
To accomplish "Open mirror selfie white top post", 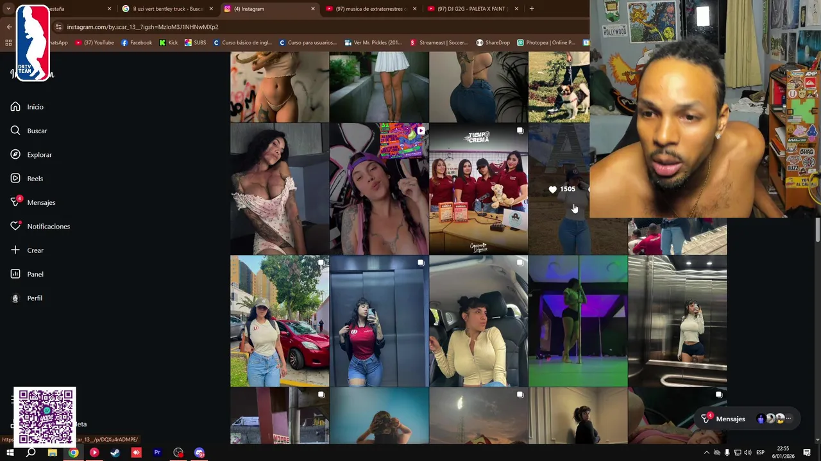I will coord(677,321).
